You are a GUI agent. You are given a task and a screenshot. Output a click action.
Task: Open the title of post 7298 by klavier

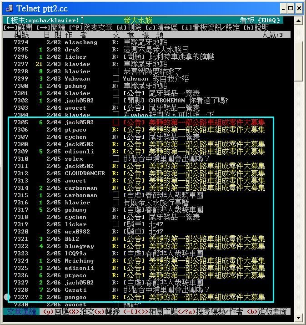pos(152,71)
